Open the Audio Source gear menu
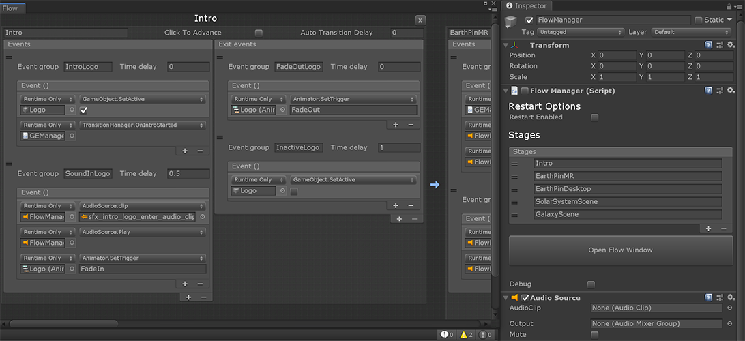 731,297
